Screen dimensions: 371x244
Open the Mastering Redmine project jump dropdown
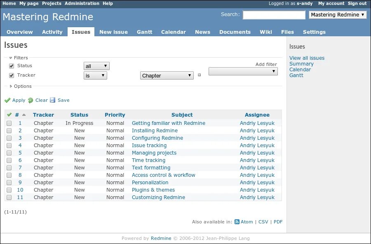click(x=337, y=15)
